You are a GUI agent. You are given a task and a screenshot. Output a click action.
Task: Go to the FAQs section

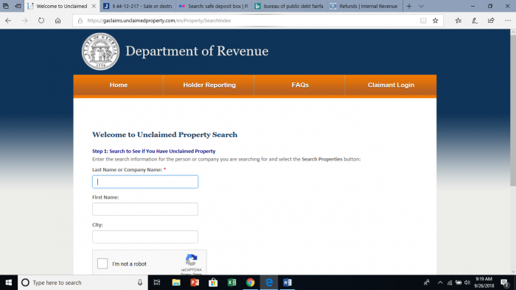[300, 85]
